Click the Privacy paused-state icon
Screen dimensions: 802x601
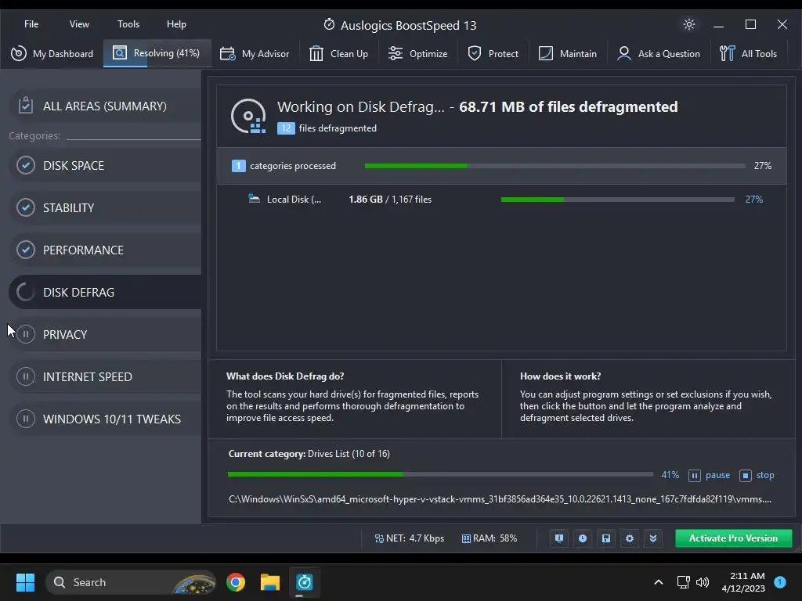(x=26, y=334)
